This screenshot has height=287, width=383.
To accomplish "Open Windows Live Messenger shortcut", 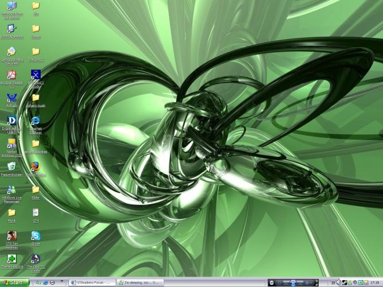I will 11,190.
